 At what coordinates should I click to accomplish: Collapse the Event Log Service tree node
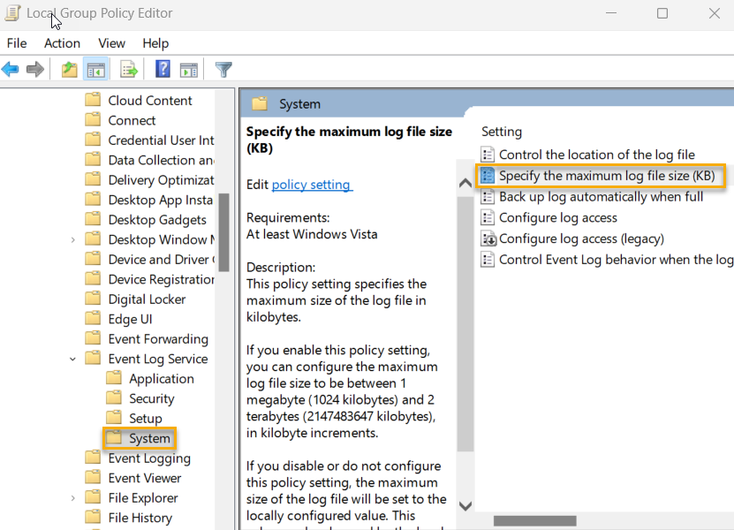[72, 359]
